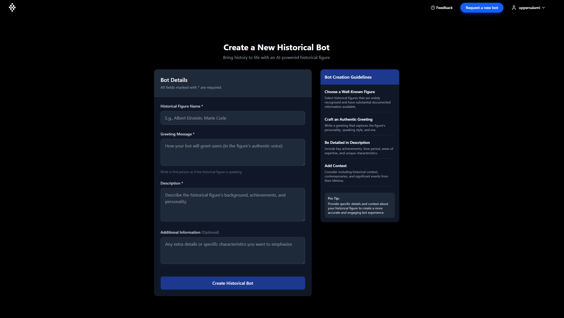Click the resize handle of the Description textarea
The image size is (564, 318).
pyautogui.click(x=303, y=220)
